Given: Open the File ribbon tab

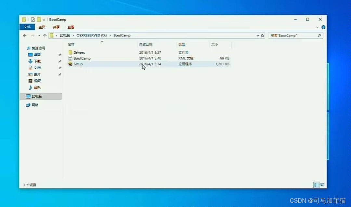Looking at the screenshot, I should (27, 27).
